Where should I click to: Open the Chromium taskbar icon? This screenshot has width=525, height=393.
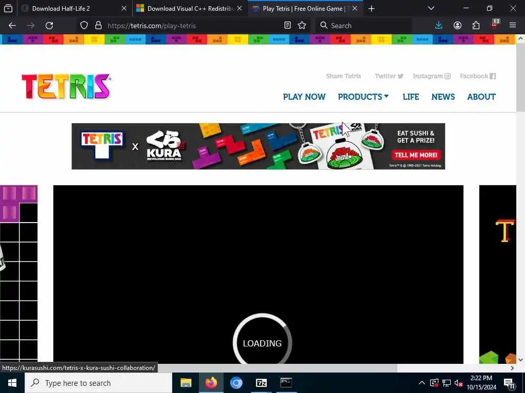coord(236,383)
